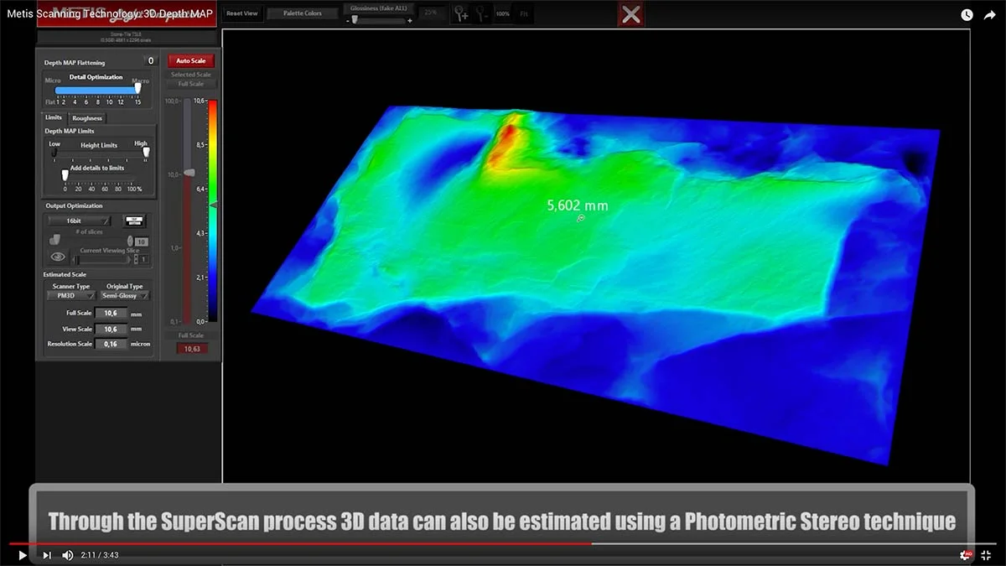Click the View Scale value field
The width and height of the screenshot is (1006, 566).
(111, 329)
